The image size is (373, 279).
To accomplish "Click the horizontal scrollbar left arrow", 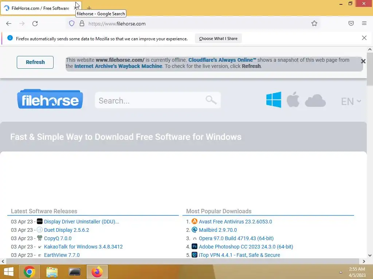I will coord(3,262).
